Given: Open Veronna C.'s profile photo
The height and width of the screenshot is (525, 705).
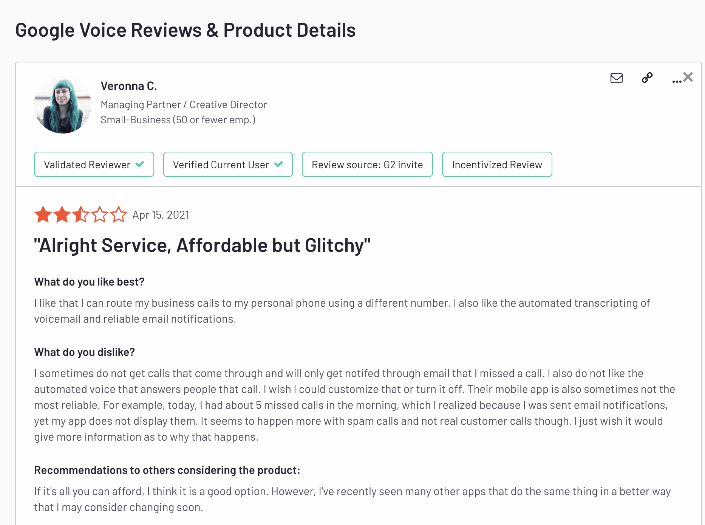Looking at the screenshot, I should pos(63,105).
